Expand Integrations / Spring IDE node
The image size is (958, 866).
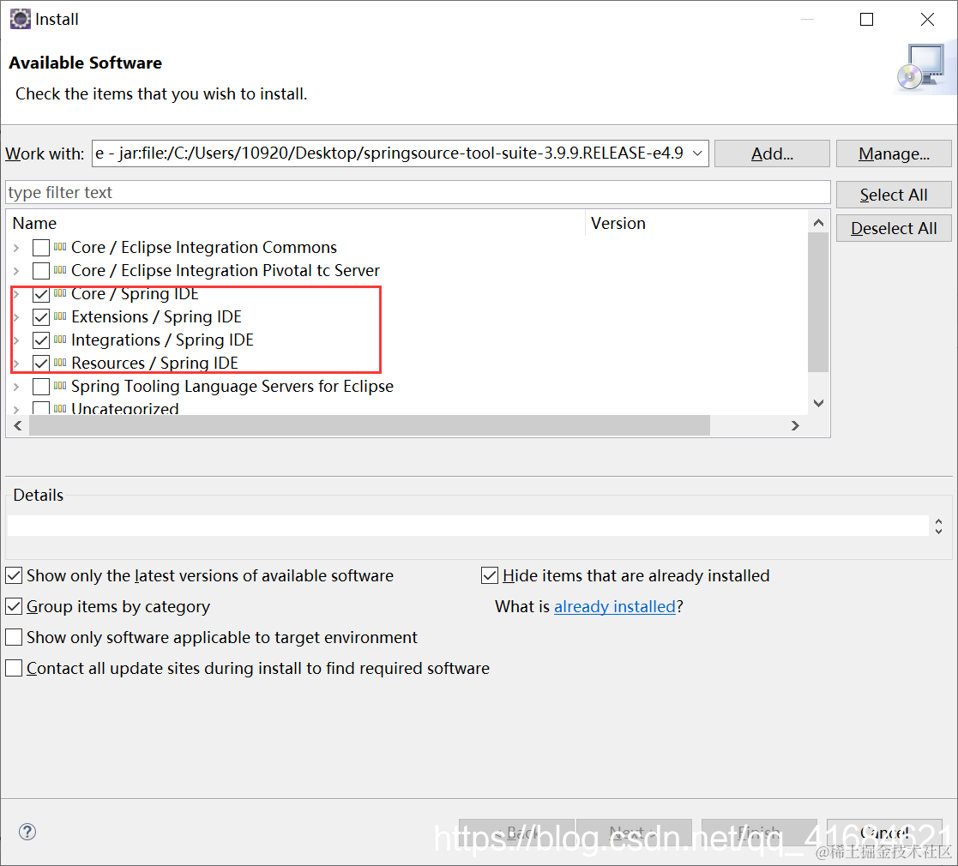click(16, 340)
